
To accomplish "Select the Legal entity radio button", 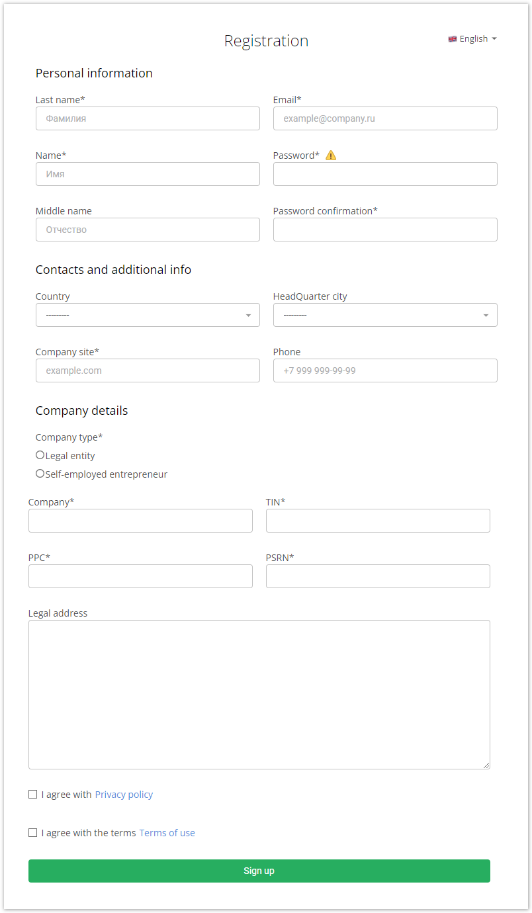I will [x=40, y=455].
